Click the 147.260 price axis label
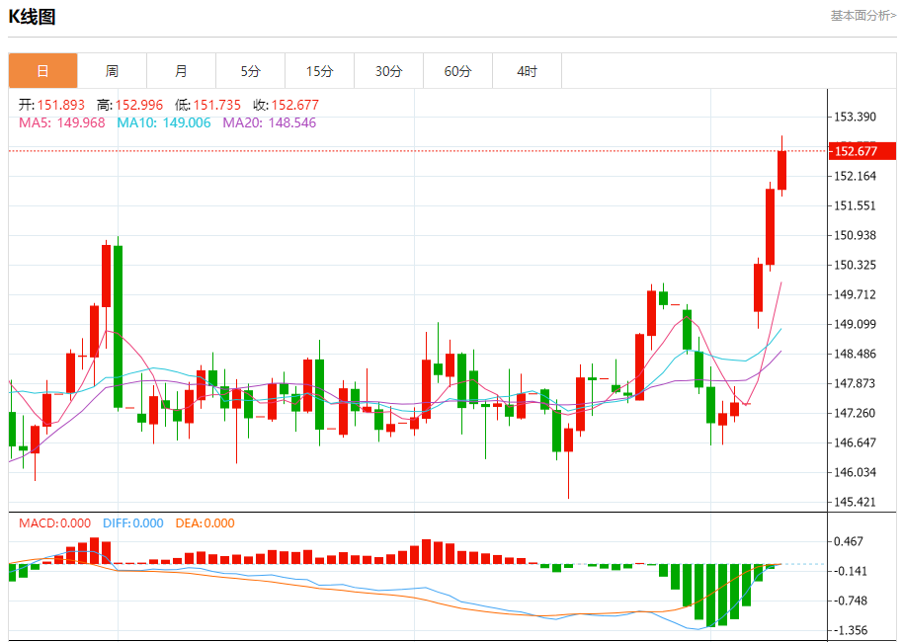The image size is (902, 642). [x=855, y=413]
